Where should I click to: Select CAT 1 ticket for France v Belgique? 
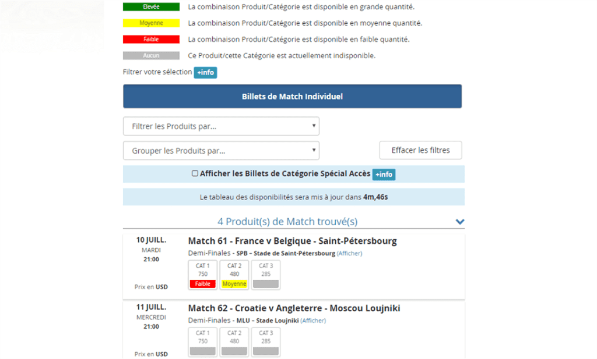click(203, 275)
